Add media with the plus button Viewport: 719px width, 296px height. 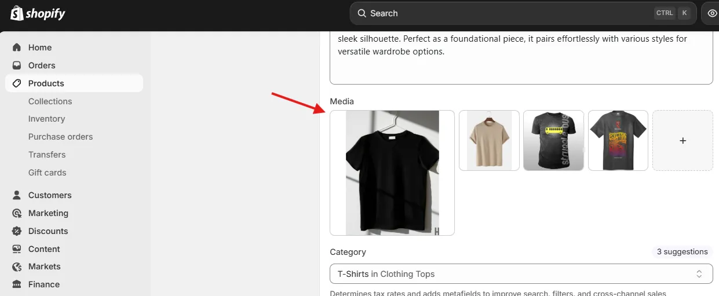[682, 141]
